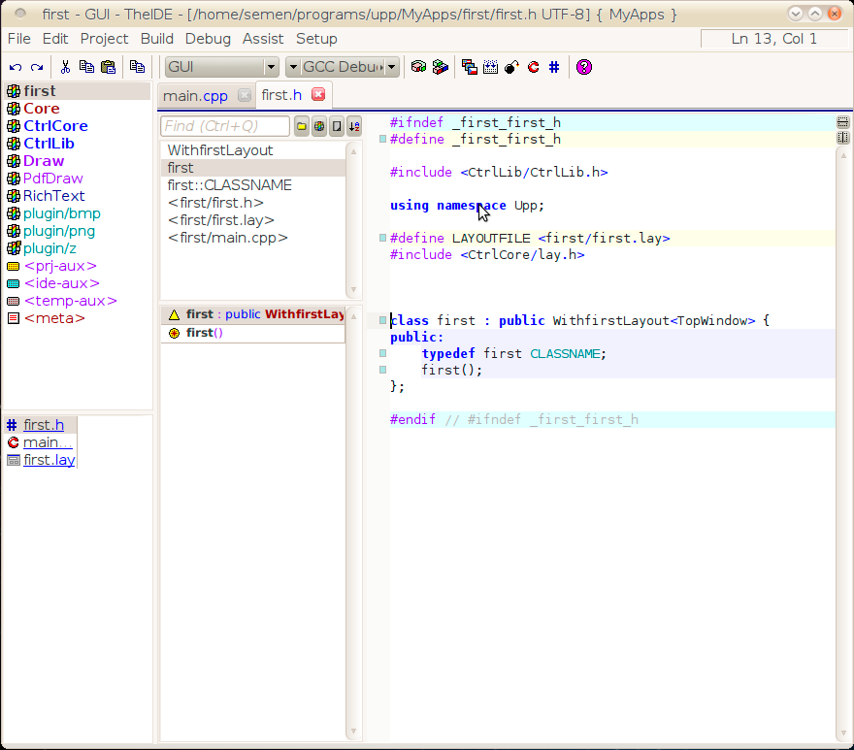The width and height of the screenshot is (854, 750).
Task: Click the Undo arrow in the toolbar
Action: coord(16,67)
